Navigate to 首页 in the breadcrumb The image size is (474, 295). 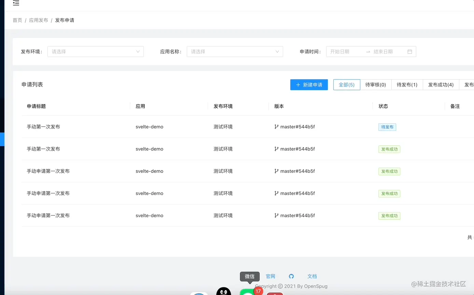[17, 20]
